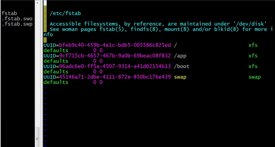275x147 pixels.
Task: Click the xfs type on the root line
Action: point(253,45)
